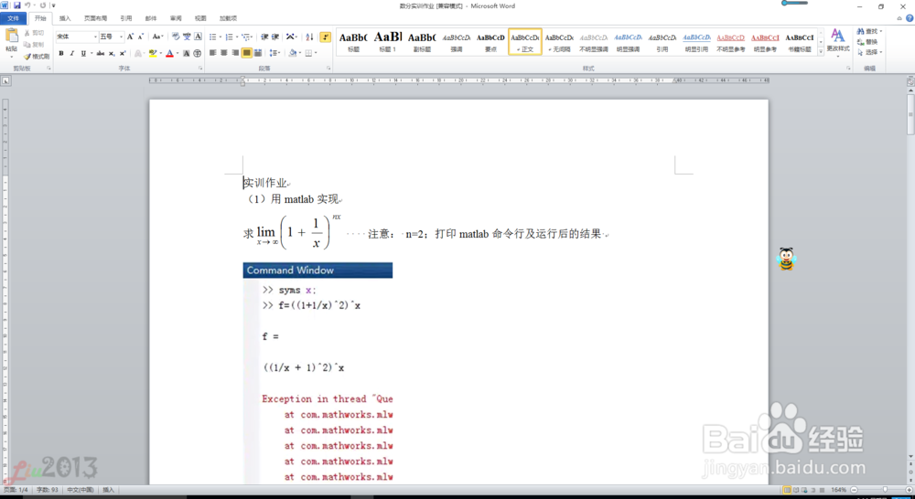This screenshot has width=915, height=499.
Task: Toggle Italic formatting
Action: [72, 53]
